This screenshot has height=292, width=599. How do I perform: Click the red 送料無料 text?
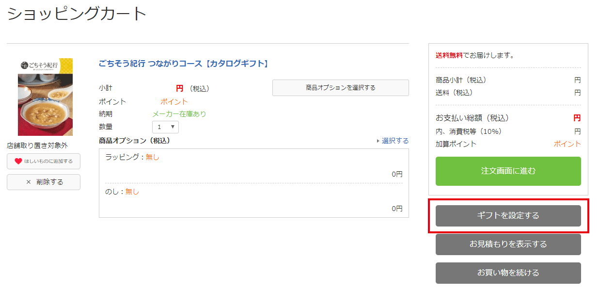click(x=449, y=55)
